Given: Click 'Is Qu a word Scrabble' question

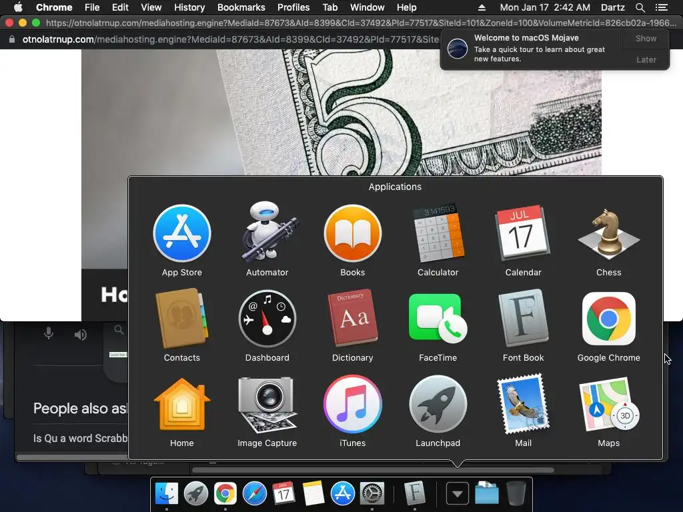Looking at the screenshot, I should tap(80, 438).
